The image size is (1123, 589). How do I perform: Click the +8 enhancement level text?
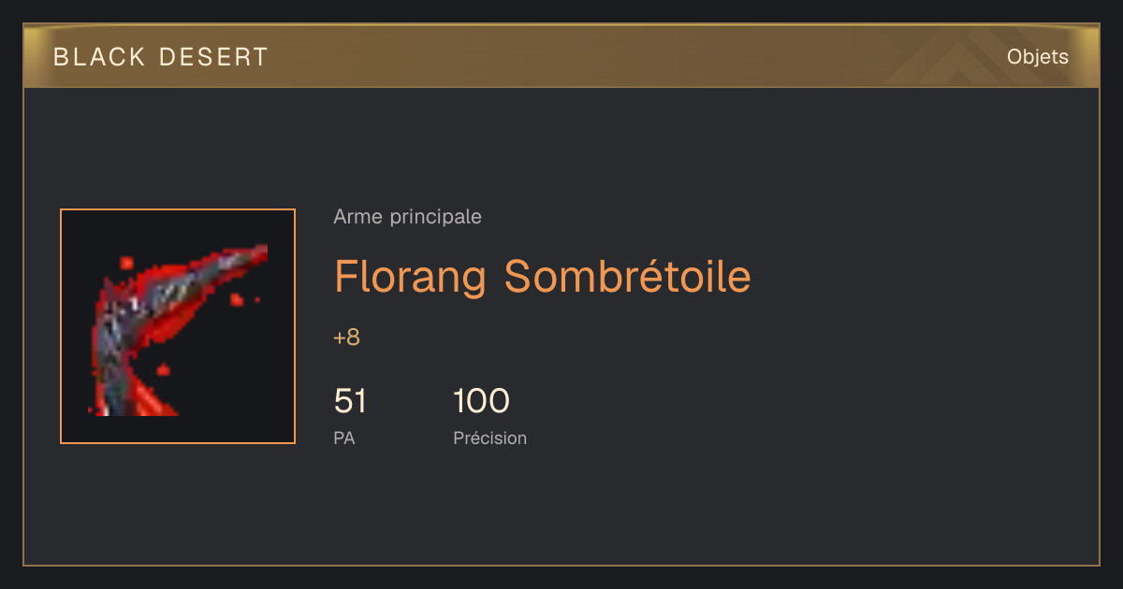pos(346,338)
